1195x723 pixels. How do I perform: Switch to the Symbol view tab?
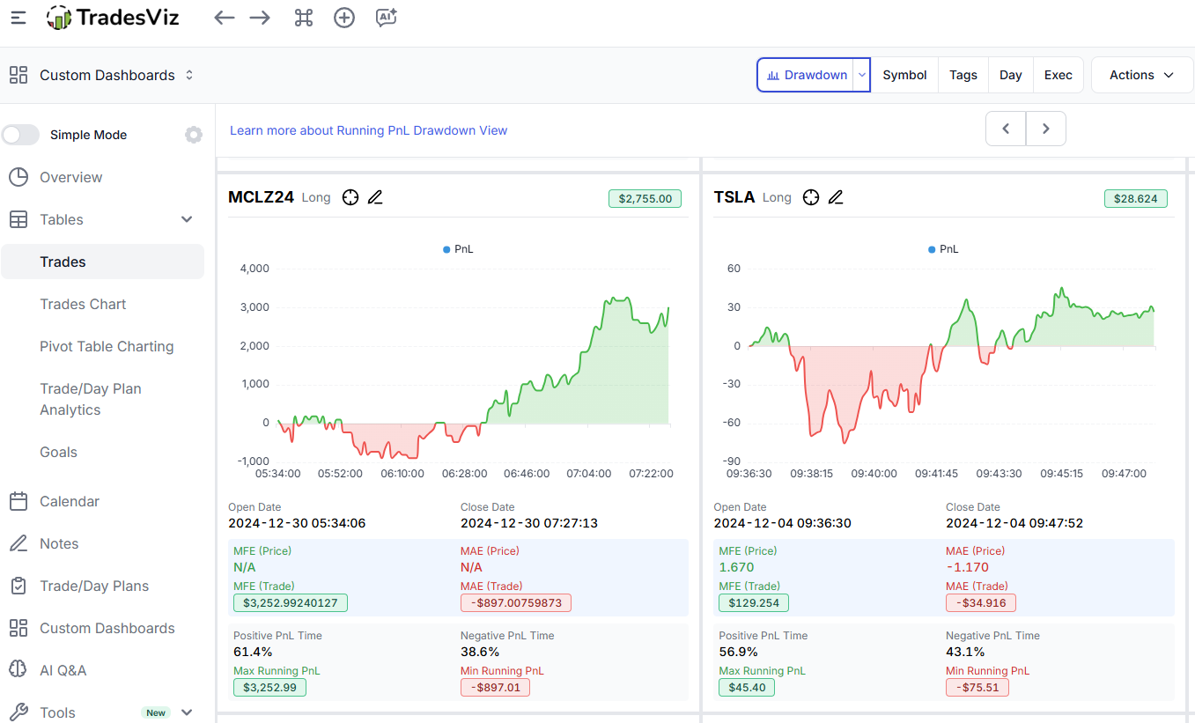[904, 75]
